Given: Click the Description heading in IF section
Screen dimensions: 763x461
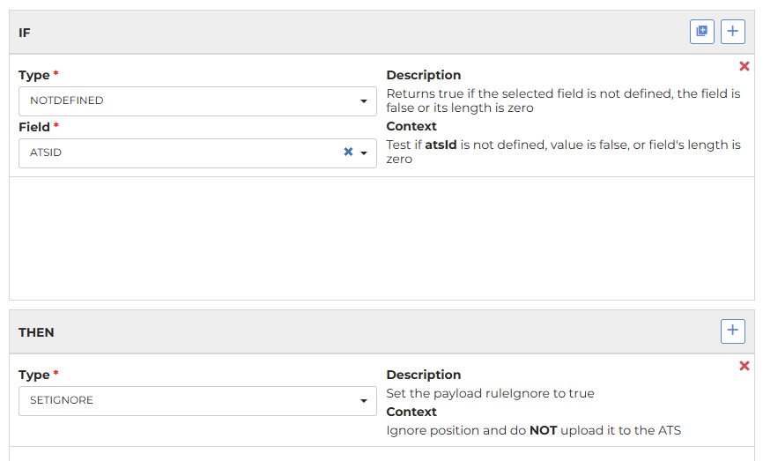Looking at the screenshot, I should pyautogui.click(x=423, y=75).
